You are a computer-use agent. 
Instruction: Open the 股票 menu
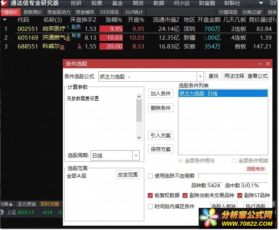pyautogui.click(x=96, y=3)
